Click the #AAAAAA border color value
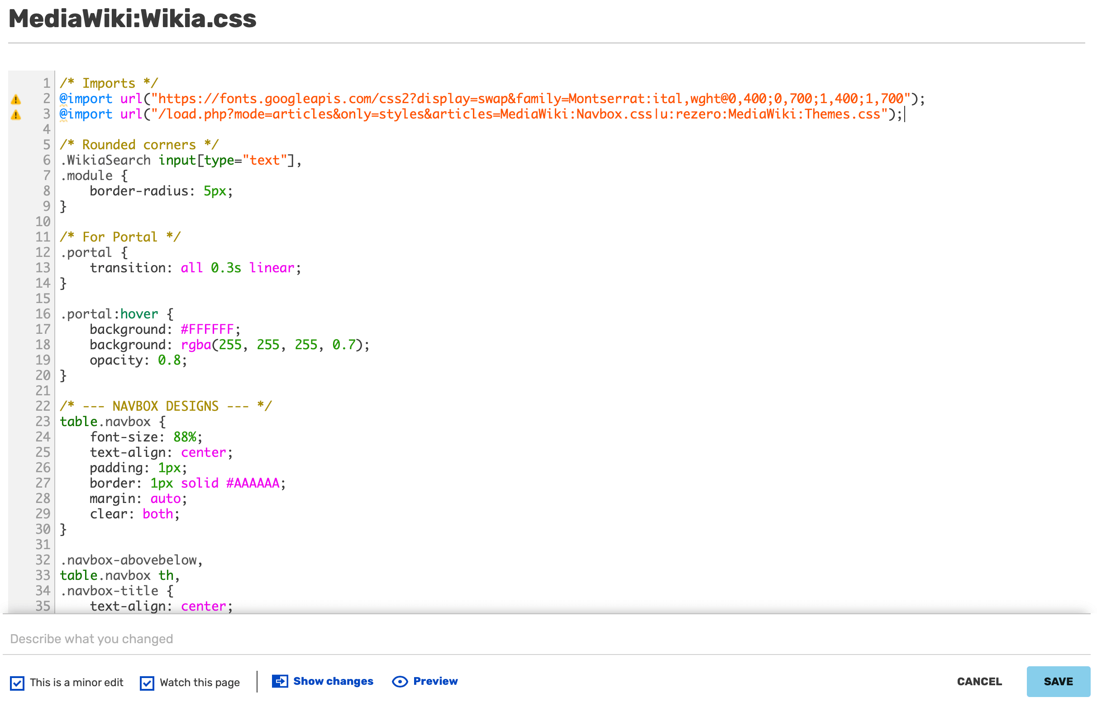1097x702 pixels. pyautogui.click(x=253, y=483)
